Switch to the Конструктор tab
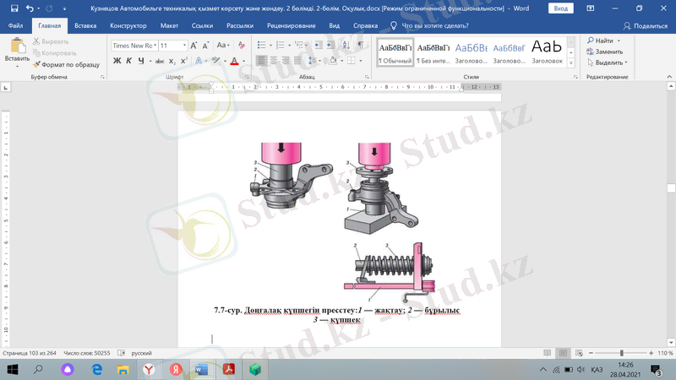 (128, 26)
